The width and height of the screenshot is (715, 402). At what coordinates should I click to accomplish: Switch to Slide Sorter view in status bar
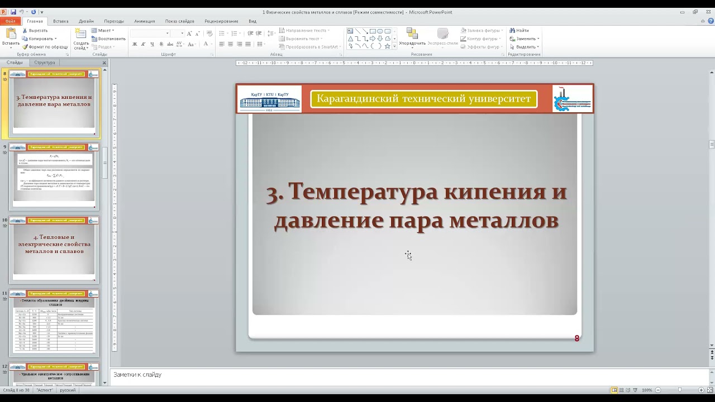(x=621, y=390)
